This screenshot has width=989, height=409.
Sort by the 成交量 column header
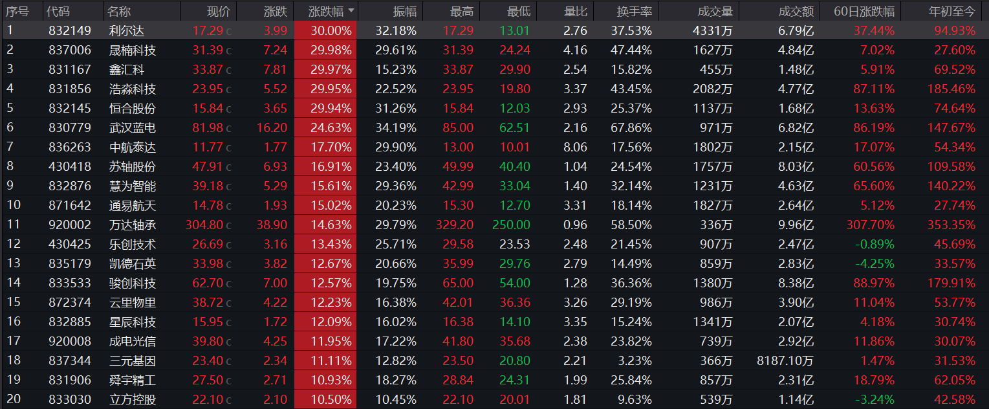click(715, 11)
